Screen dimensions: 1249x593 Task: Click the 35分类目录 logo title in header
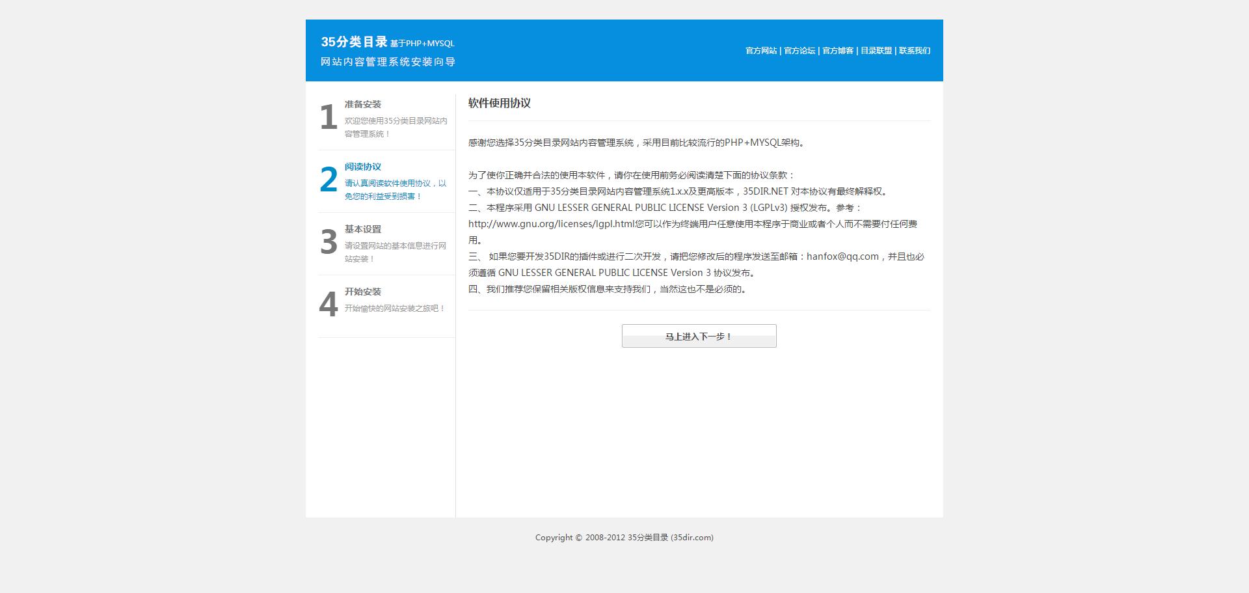click(x=354, y=42)
